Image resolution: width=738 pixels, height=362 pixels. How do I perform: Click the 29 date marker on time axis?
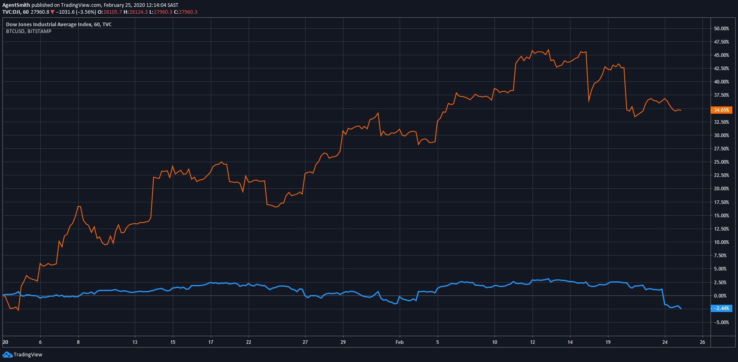click(x=343, y=342)
